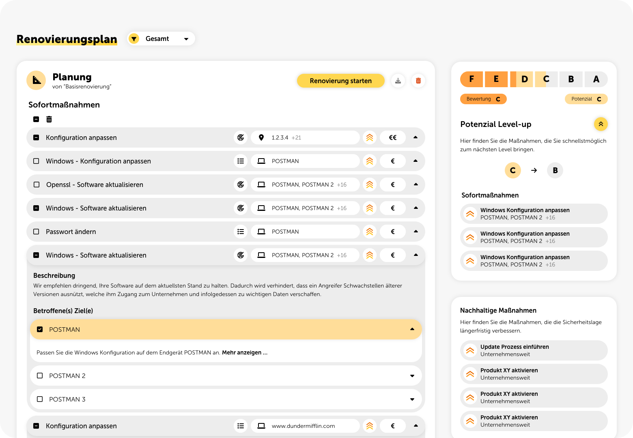The height and width of the screenshot is (438, 633).
Task: Select rating segment A
Action: coord(596,79)
